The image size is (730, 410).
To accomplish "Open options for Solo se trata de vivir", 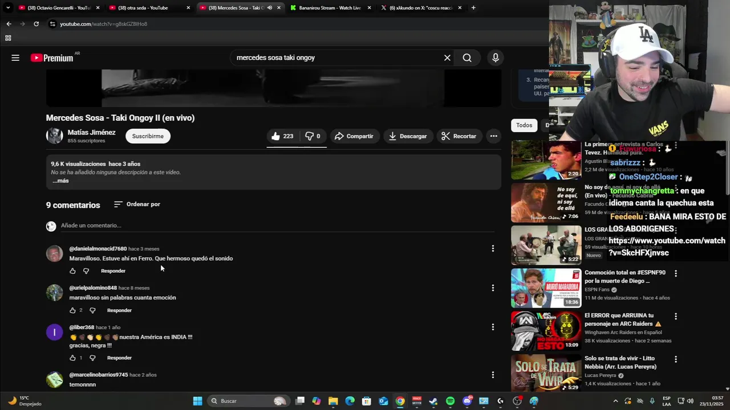I will 676,359.
